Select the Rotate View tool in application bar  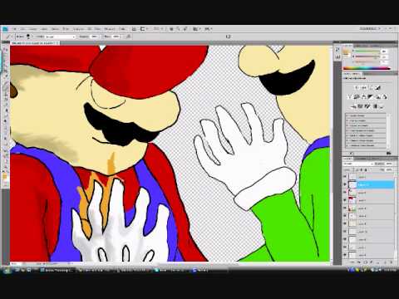point(186,29)
